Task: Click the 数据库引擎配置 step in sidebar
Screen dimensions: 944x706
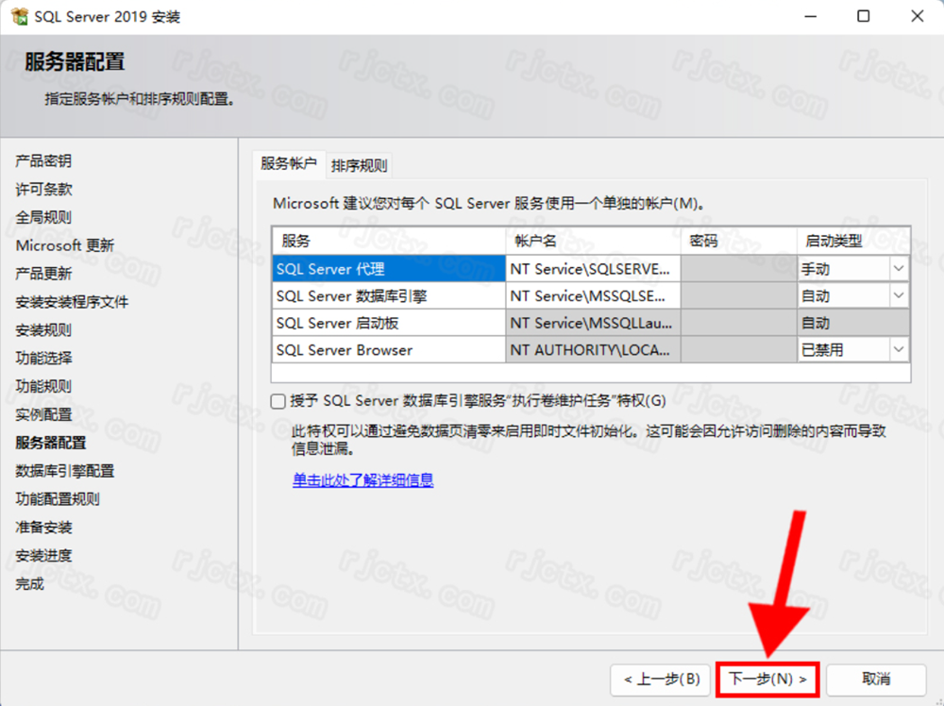Action: 65,471
